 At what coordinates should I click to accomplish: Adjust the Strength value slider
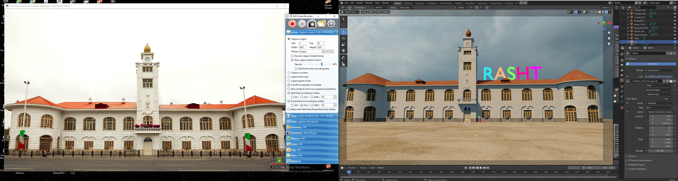tap(660, 151)
